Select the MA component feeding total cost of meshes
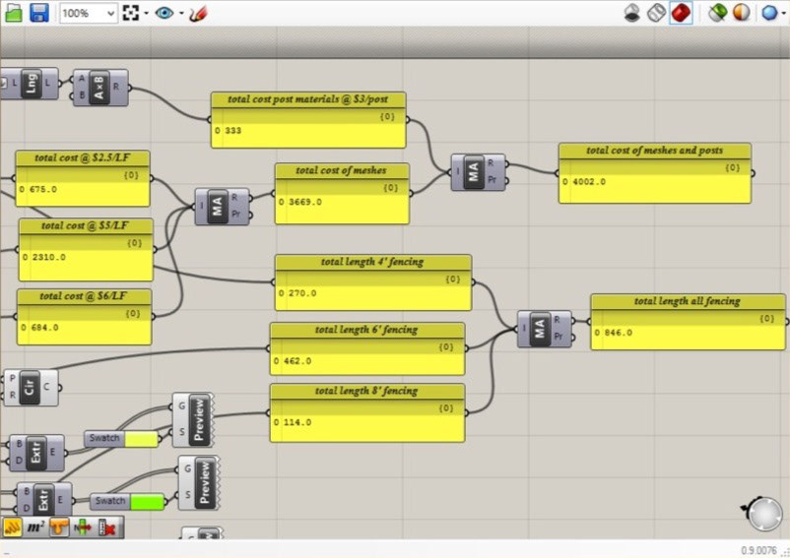The height and width of the screenshot is (558, 790). [217, 207]
